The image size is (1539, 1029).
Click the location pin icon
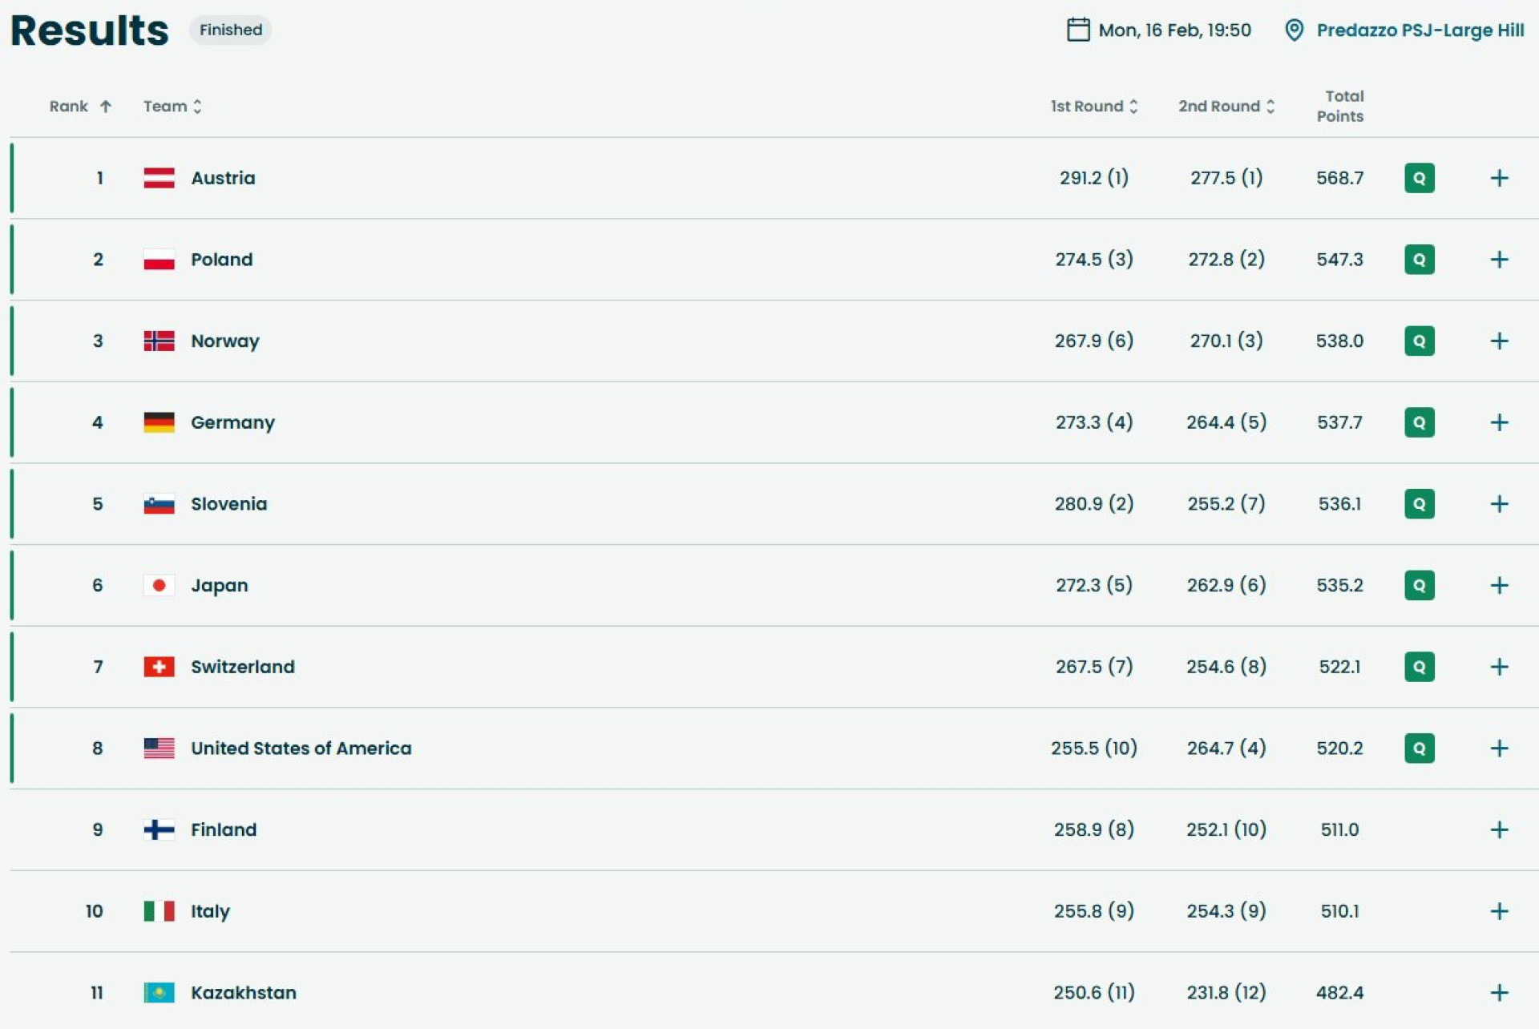[x=1294, y=30]
